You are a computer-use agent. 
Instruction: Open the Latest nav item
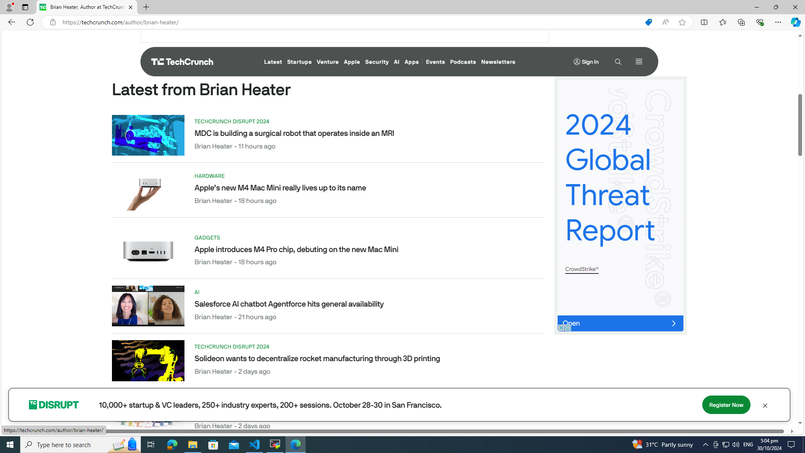click(x=273, y=62)
